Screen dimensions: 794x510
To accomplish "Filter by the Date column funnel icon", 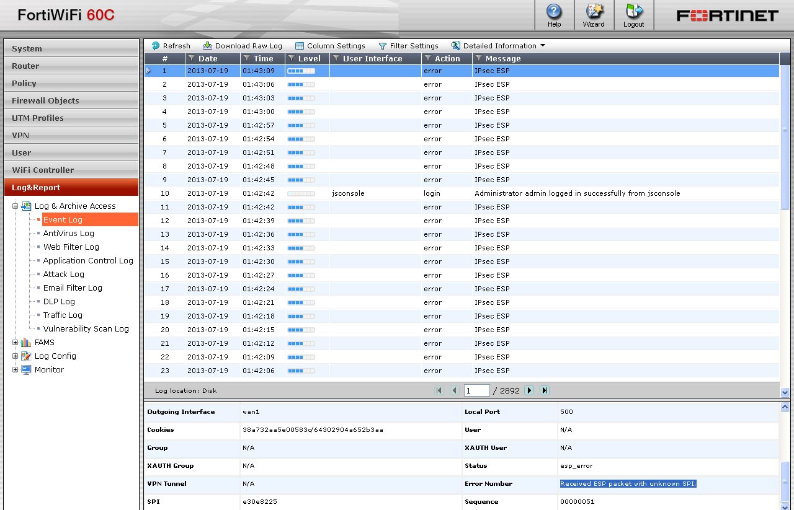I will click(x=192, y=58).
